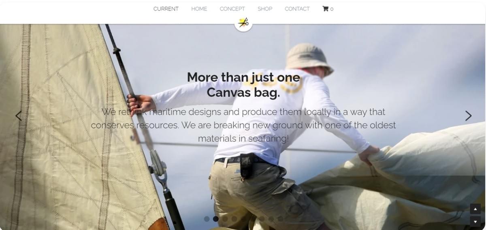This screenshot has height=230, width=486.
Task: Select the first slider pagination dot
Action: pyautogui.click(x=207, y=219)
